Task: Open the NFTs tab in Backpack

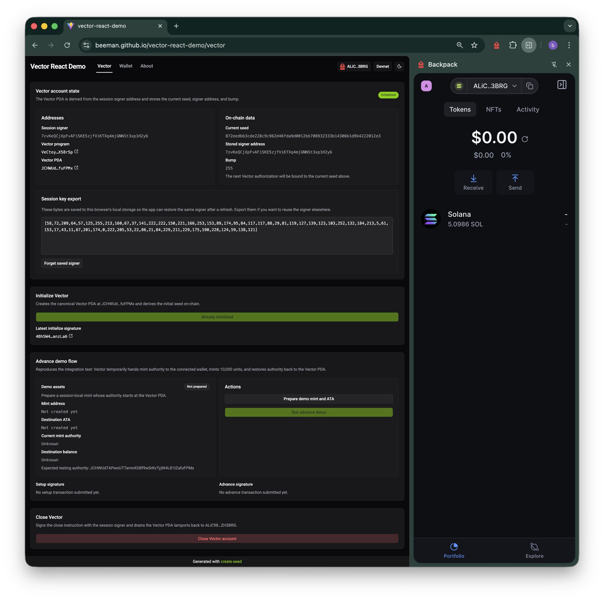Action: point(493,109)
